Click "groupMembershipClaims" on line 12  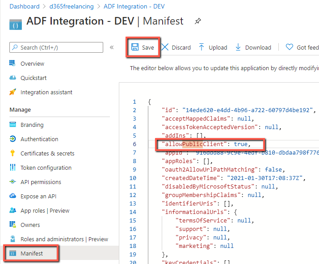[x=201, y=195]
